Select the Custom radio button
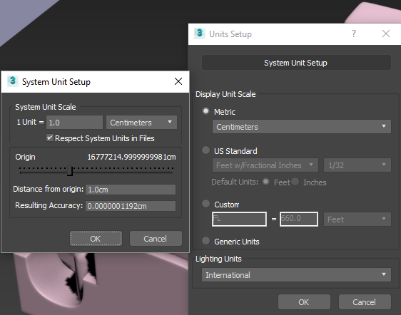Image resolution: width=401 pixels, height=315 pixels. (206, 204)
